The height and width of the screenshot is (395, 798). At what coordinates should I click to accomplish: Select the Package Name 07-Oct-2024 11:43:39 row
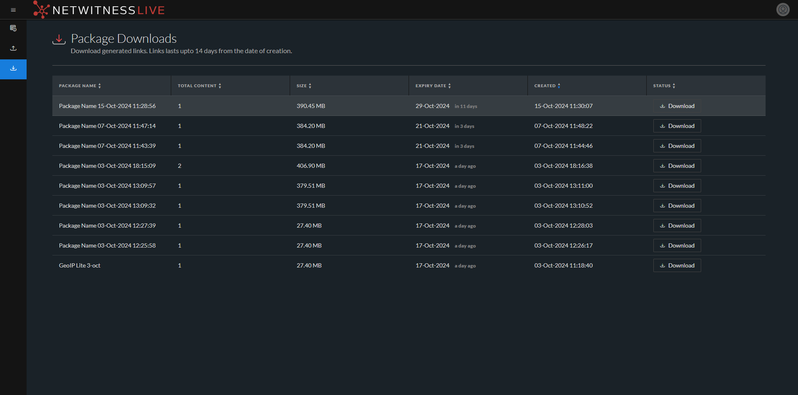107,146
